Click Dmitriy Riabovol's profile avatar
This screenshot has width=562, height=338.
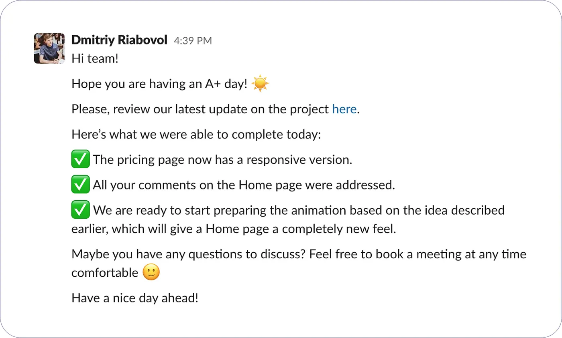[49, 48]
